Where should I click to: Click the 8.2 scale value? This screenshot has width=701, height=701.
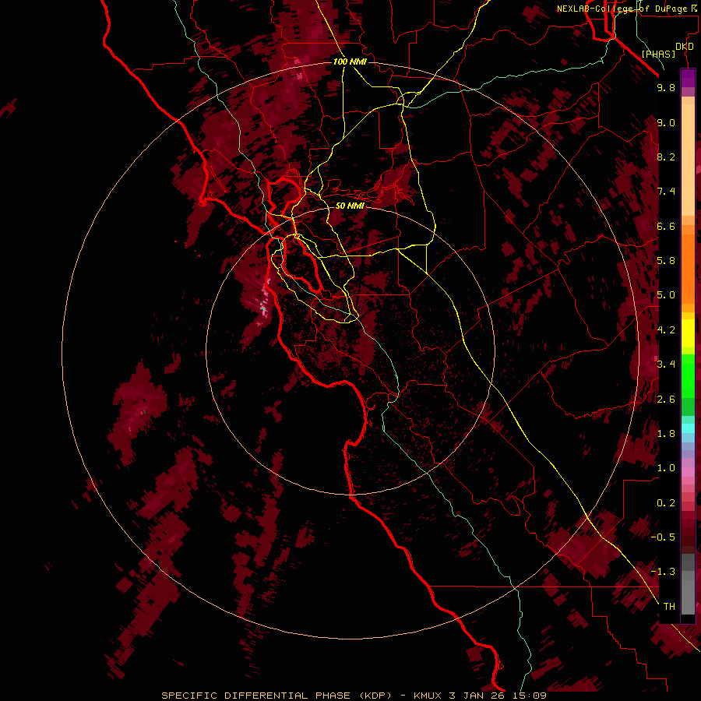pyautogui.click(x=666, y=157)
